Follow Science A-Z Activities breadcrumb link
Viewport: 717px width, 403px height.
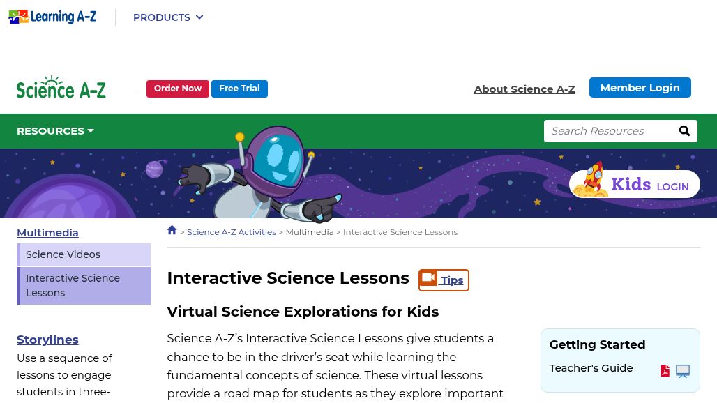click(232, 232)
